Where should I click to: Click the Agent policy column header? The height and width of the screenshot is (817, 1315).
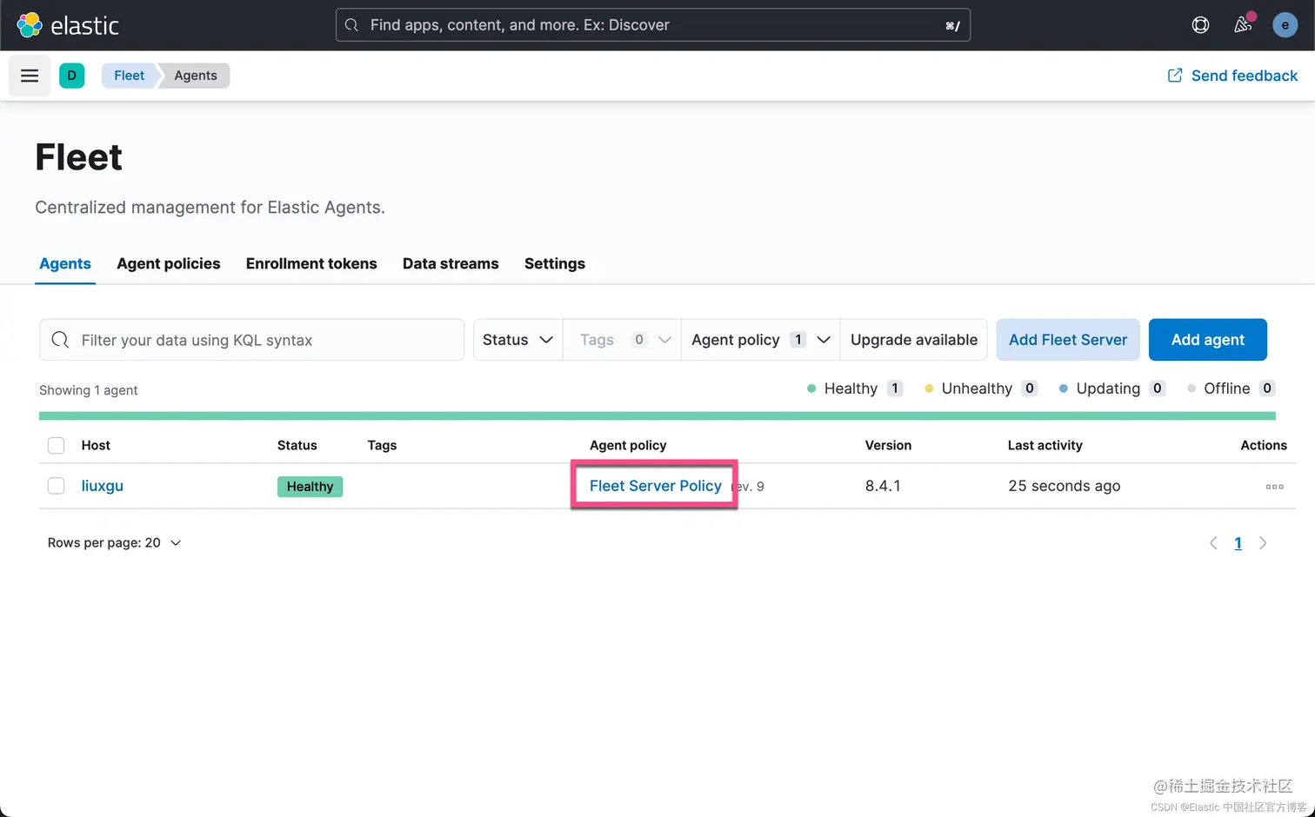(628, 445)
